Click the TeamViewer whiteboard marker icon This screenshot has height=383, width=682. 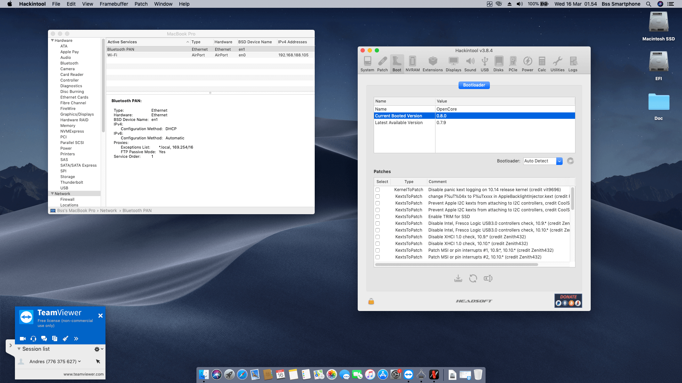(65, 339)
